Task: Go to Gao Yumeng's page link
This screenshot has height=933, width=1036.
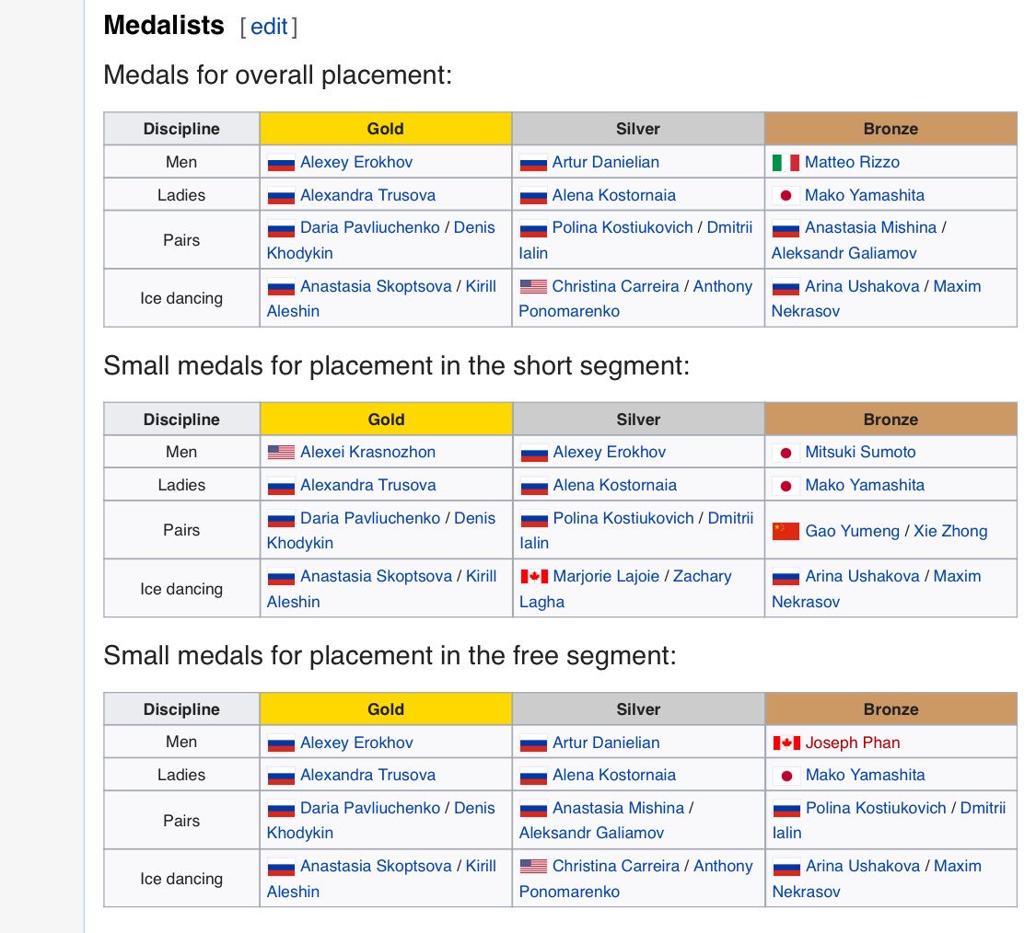Action: 852,532
